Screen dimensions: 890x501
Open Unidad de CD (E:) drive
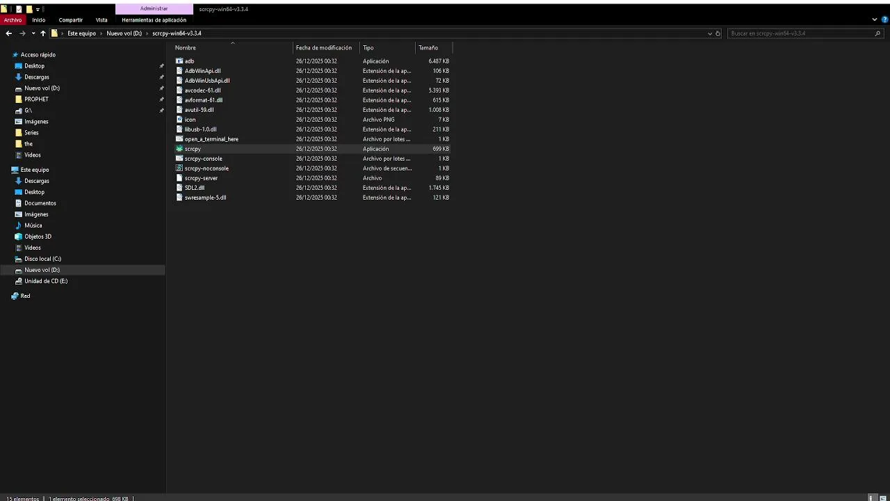[x=46, y=281]
